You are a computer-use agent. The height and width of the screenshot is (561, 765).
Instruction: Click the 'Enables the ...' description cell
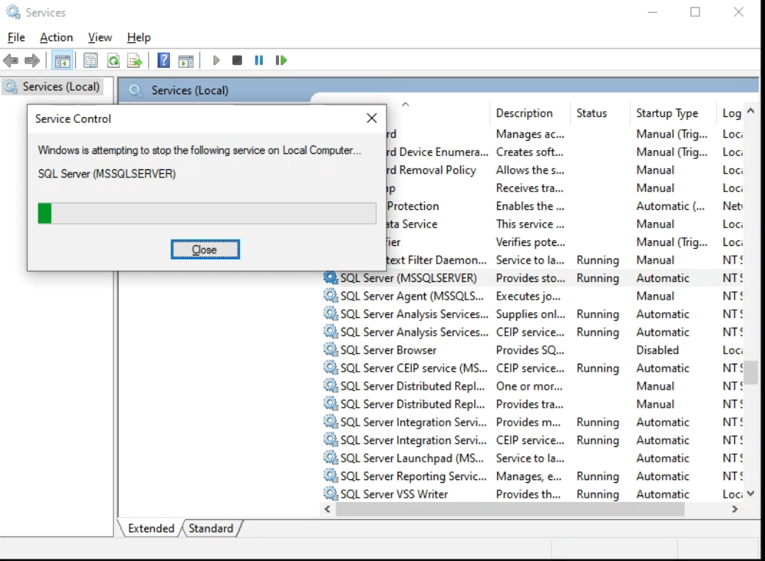pyautogui.click(x=530, y=206)
